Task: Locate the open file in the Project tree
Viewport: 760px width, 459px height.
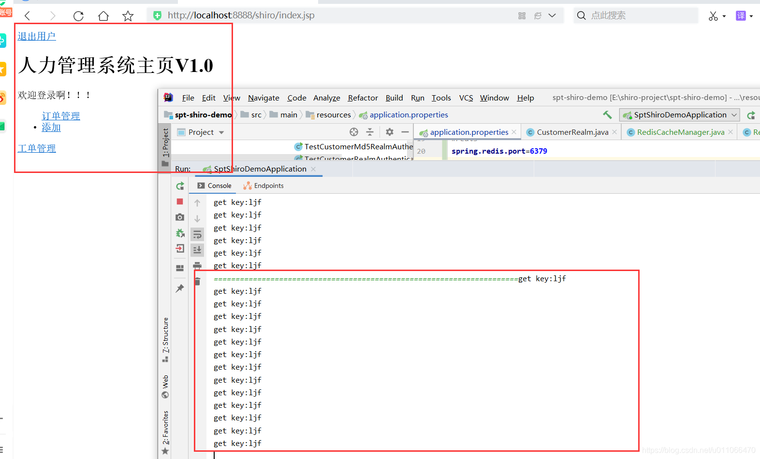Action: pos(354,132)
